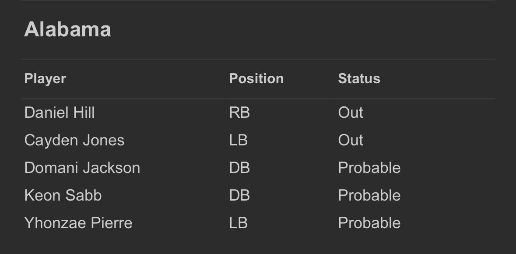
Task: Click the divider line below Alabama
Action: 258,59
